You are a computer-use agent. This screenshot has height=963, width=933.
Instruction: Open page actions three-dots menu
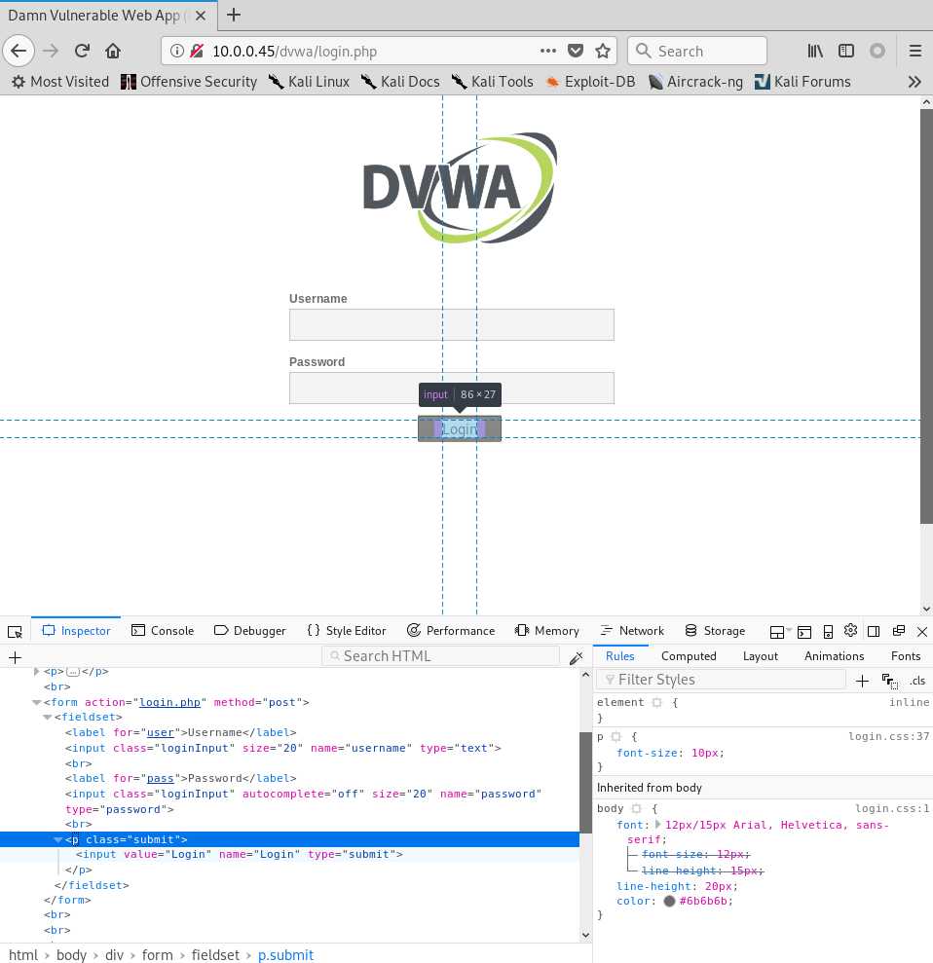(x=548, y=51)
